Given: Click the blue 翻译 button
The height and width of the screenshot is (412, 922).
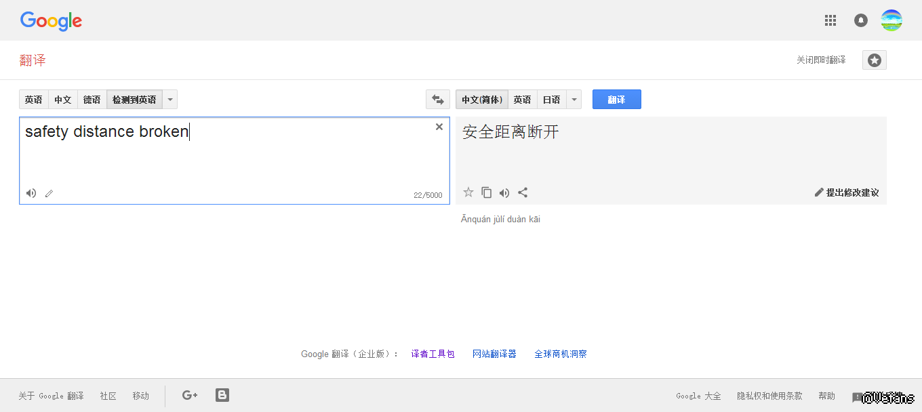Looking at the screenshot, I should point(617,100).
